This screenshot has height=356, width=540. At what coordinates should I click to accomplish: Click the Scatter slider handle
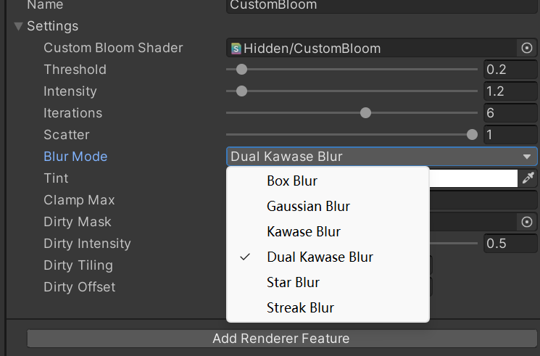click(x=473, y=135)
